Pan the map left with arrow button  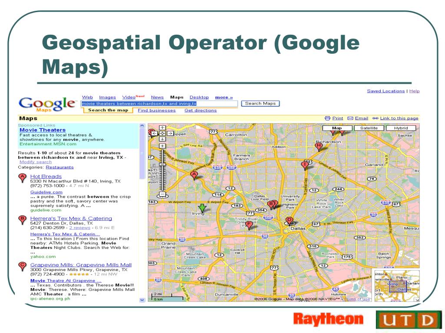click(x=154, y=133)
